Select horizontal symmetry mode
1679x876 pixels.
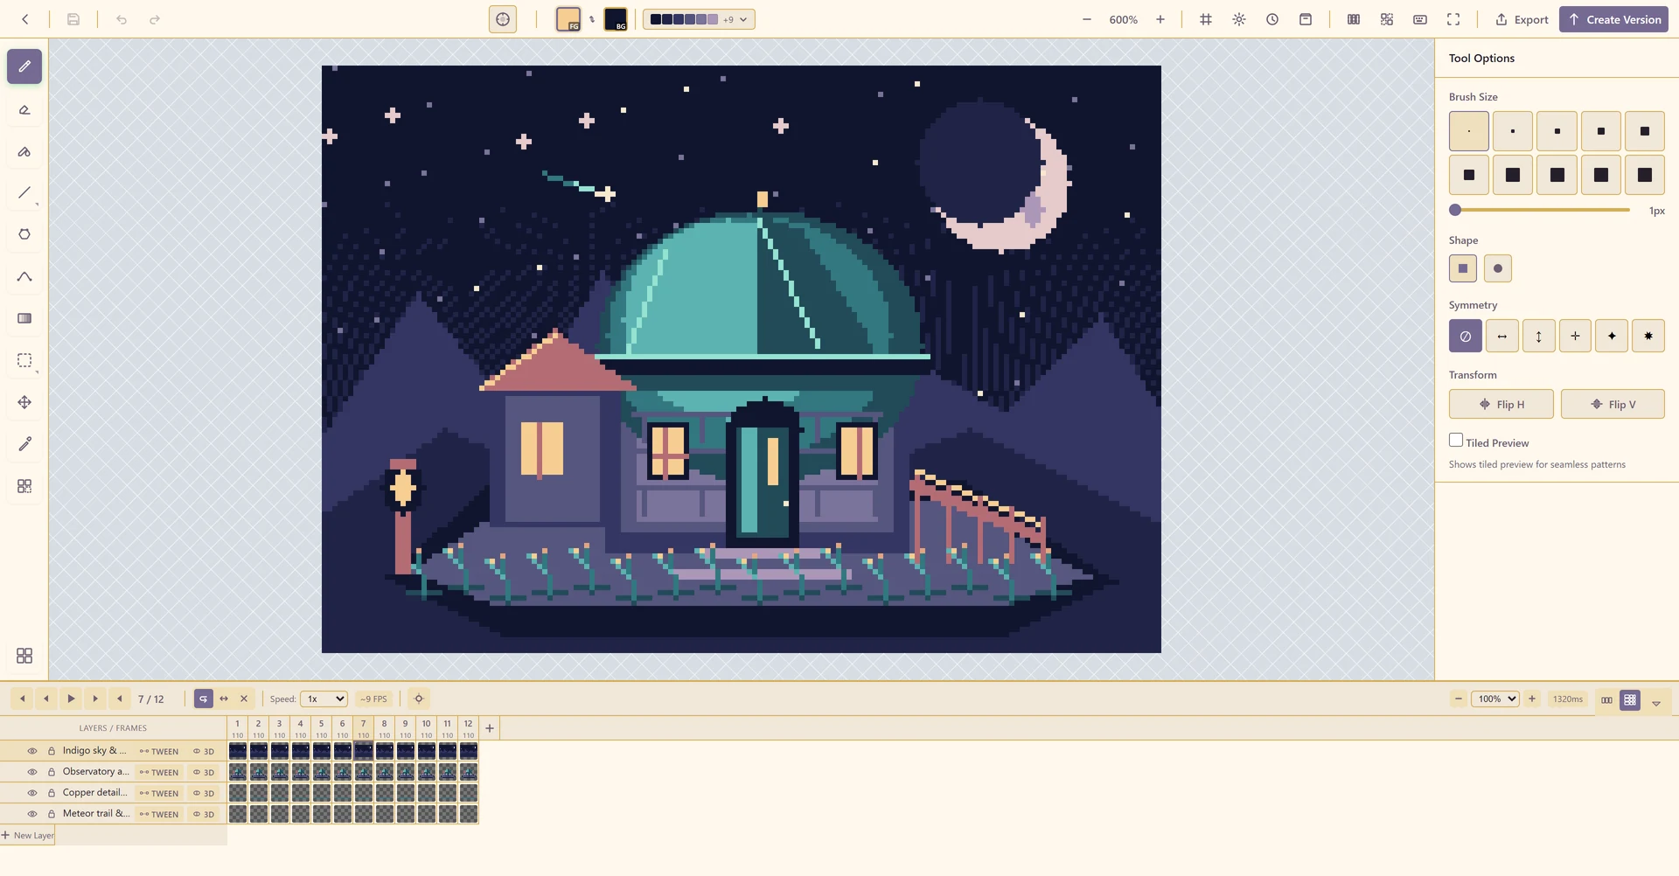pos(1502,336)
